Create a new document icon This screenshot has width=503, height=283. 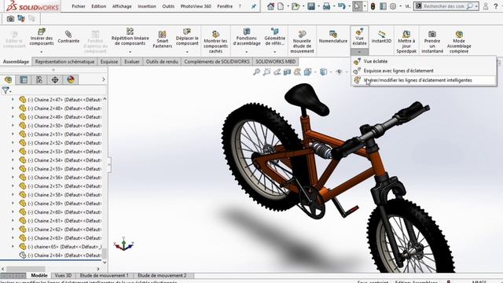(x=281, y=6)
